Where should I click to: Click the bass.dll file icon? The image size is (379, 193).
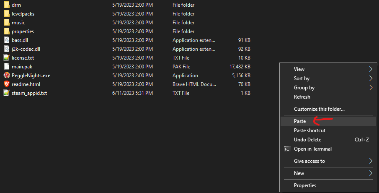pos(7,40)
